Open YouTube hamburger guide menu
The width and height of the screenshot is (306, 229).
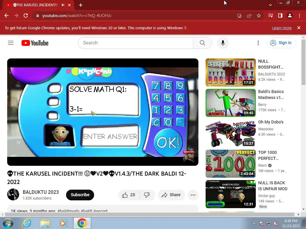(11, 43)
